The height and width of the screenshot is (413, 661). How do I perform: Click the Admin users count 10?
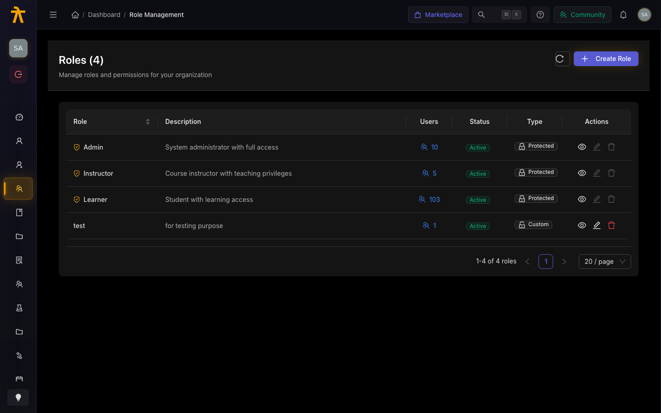429,147
